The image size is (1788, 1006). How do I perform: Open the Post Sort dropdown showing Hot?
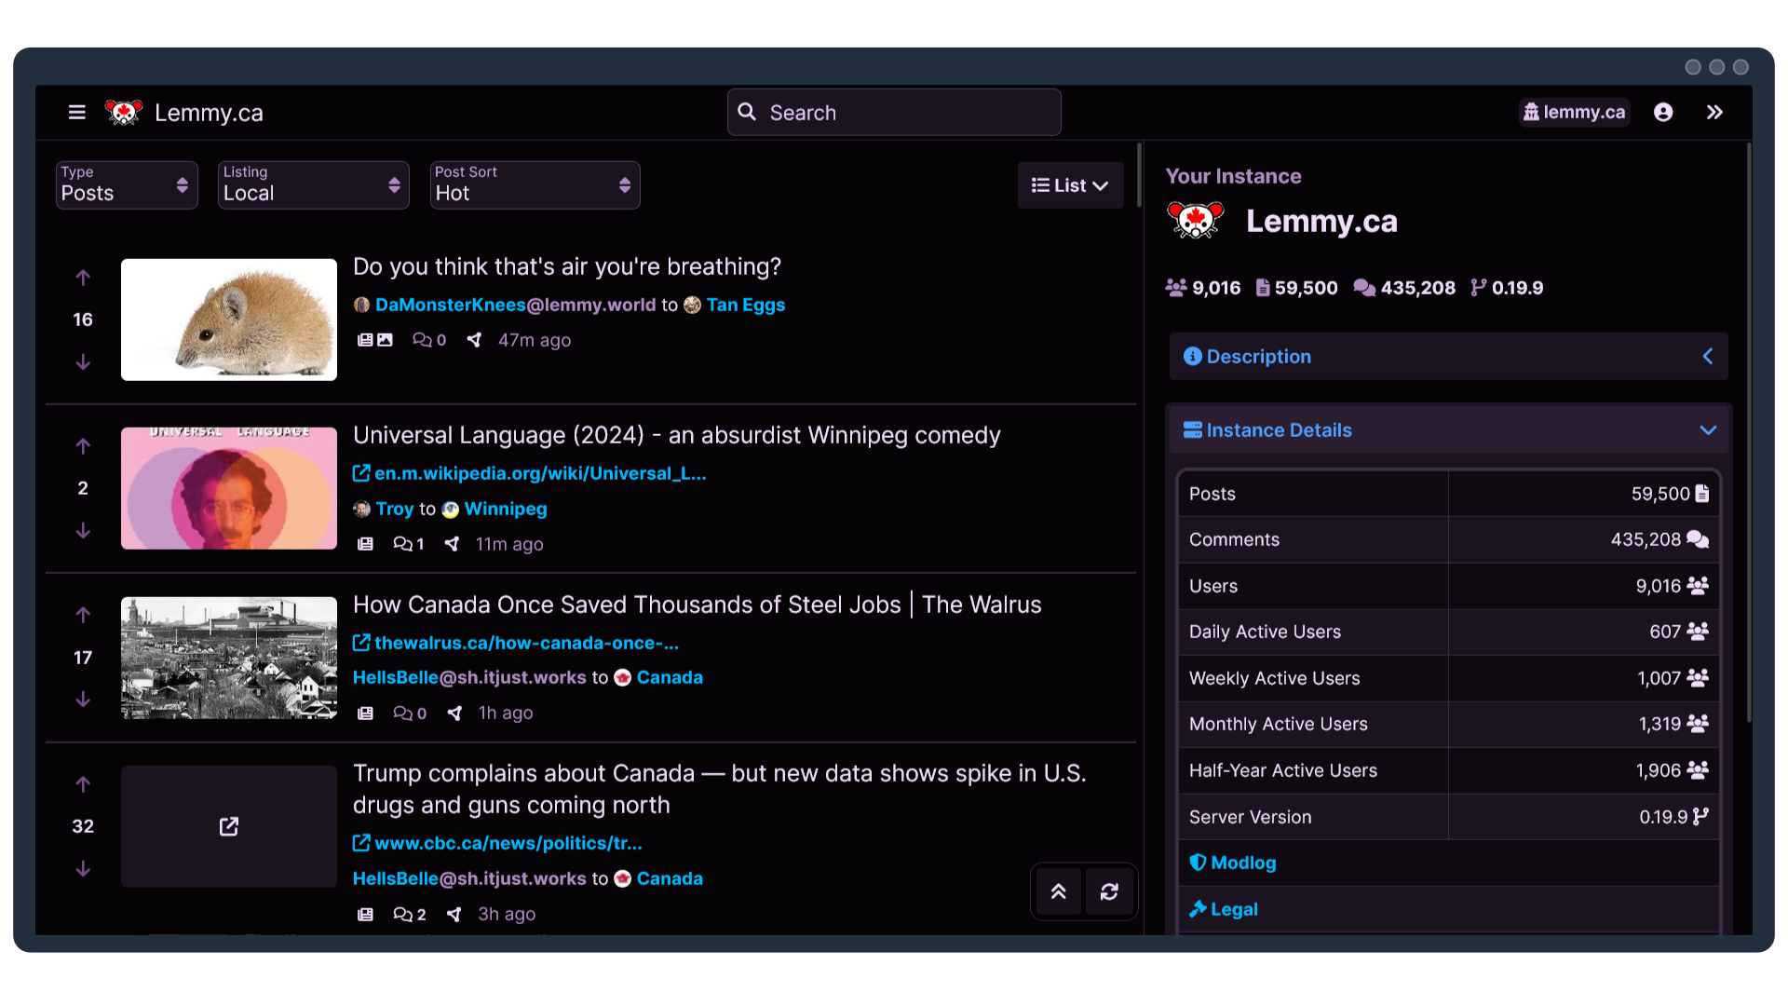(534, 185)
